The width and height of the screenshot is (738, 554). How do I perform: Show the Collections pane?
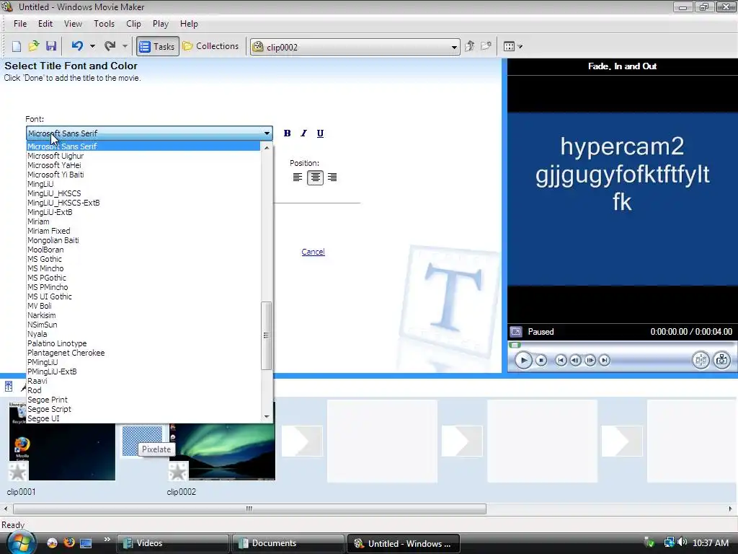[211, 46]
